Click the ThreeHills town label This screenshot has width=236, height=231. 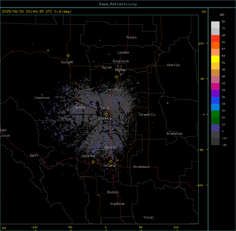(x=147, y=115)
